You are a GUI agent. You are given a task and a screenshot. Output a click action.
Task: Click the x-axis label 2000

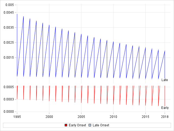[49, 117]
